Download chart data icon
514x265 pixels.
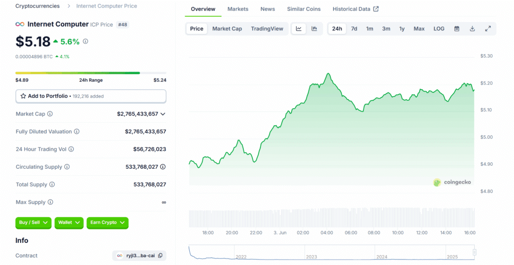click(x=472, y=29)
